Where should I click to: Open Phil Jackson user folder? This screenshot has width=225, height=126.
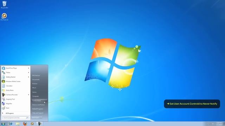pyautogui.click(x=36, y=76)
